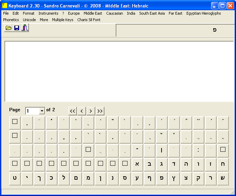Image resolution: width=236 pixels, height=196 pixels.
Task: Insert Hebrew letter Vav key
Action: tap(198, 165)
